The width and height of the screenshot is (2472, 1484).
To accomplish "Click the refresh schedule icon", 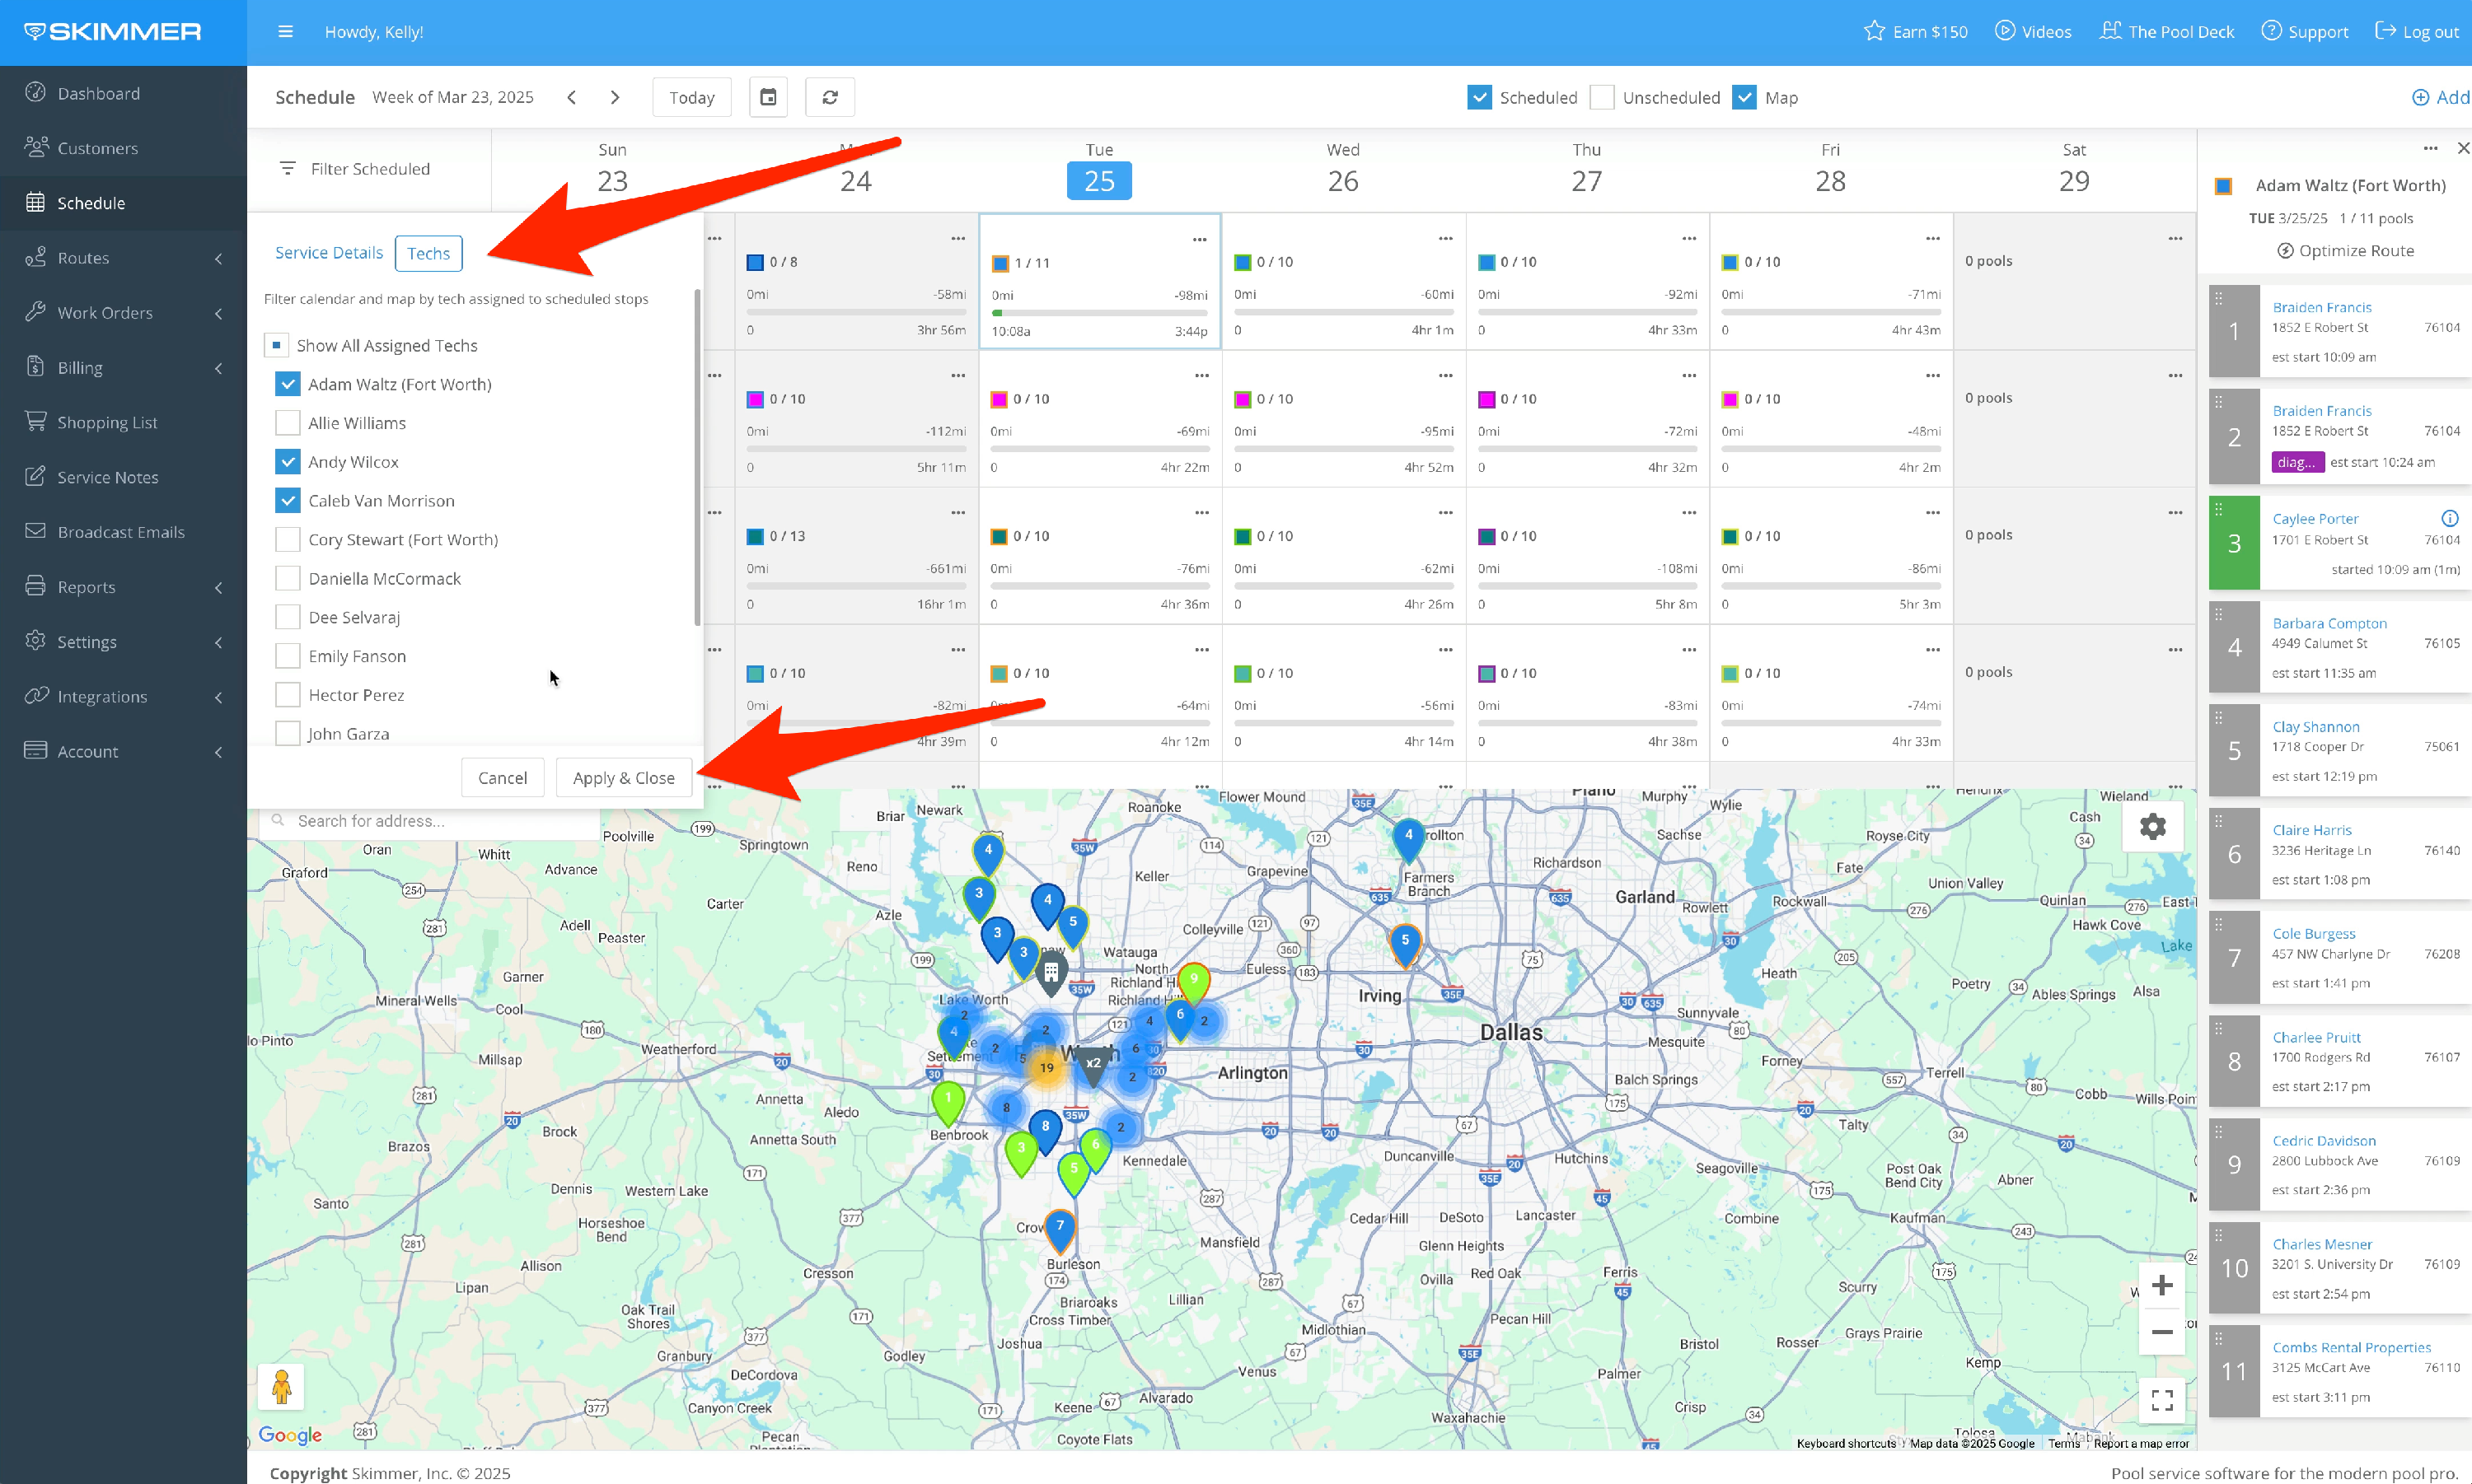I will [x=829, y=97].
